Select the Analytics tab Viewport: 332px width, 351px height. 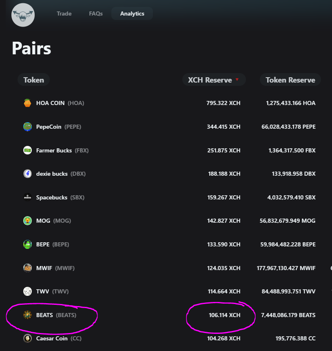click(x=132, y=13)
